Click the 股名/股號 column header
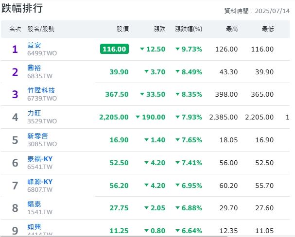This screenshot has width=295, height=237. (41, 29)
